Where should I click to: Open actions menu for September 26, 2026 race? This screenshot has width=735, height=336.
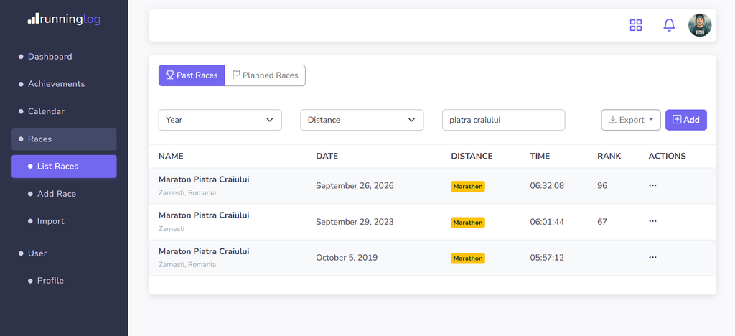tap(652, 185)
